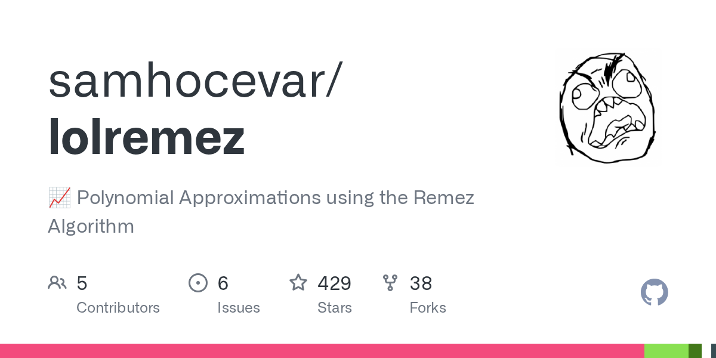Click the pink language bar segment
Image resolution: width=716 pixels, height=358 pixels.
(x=322, y=351)
